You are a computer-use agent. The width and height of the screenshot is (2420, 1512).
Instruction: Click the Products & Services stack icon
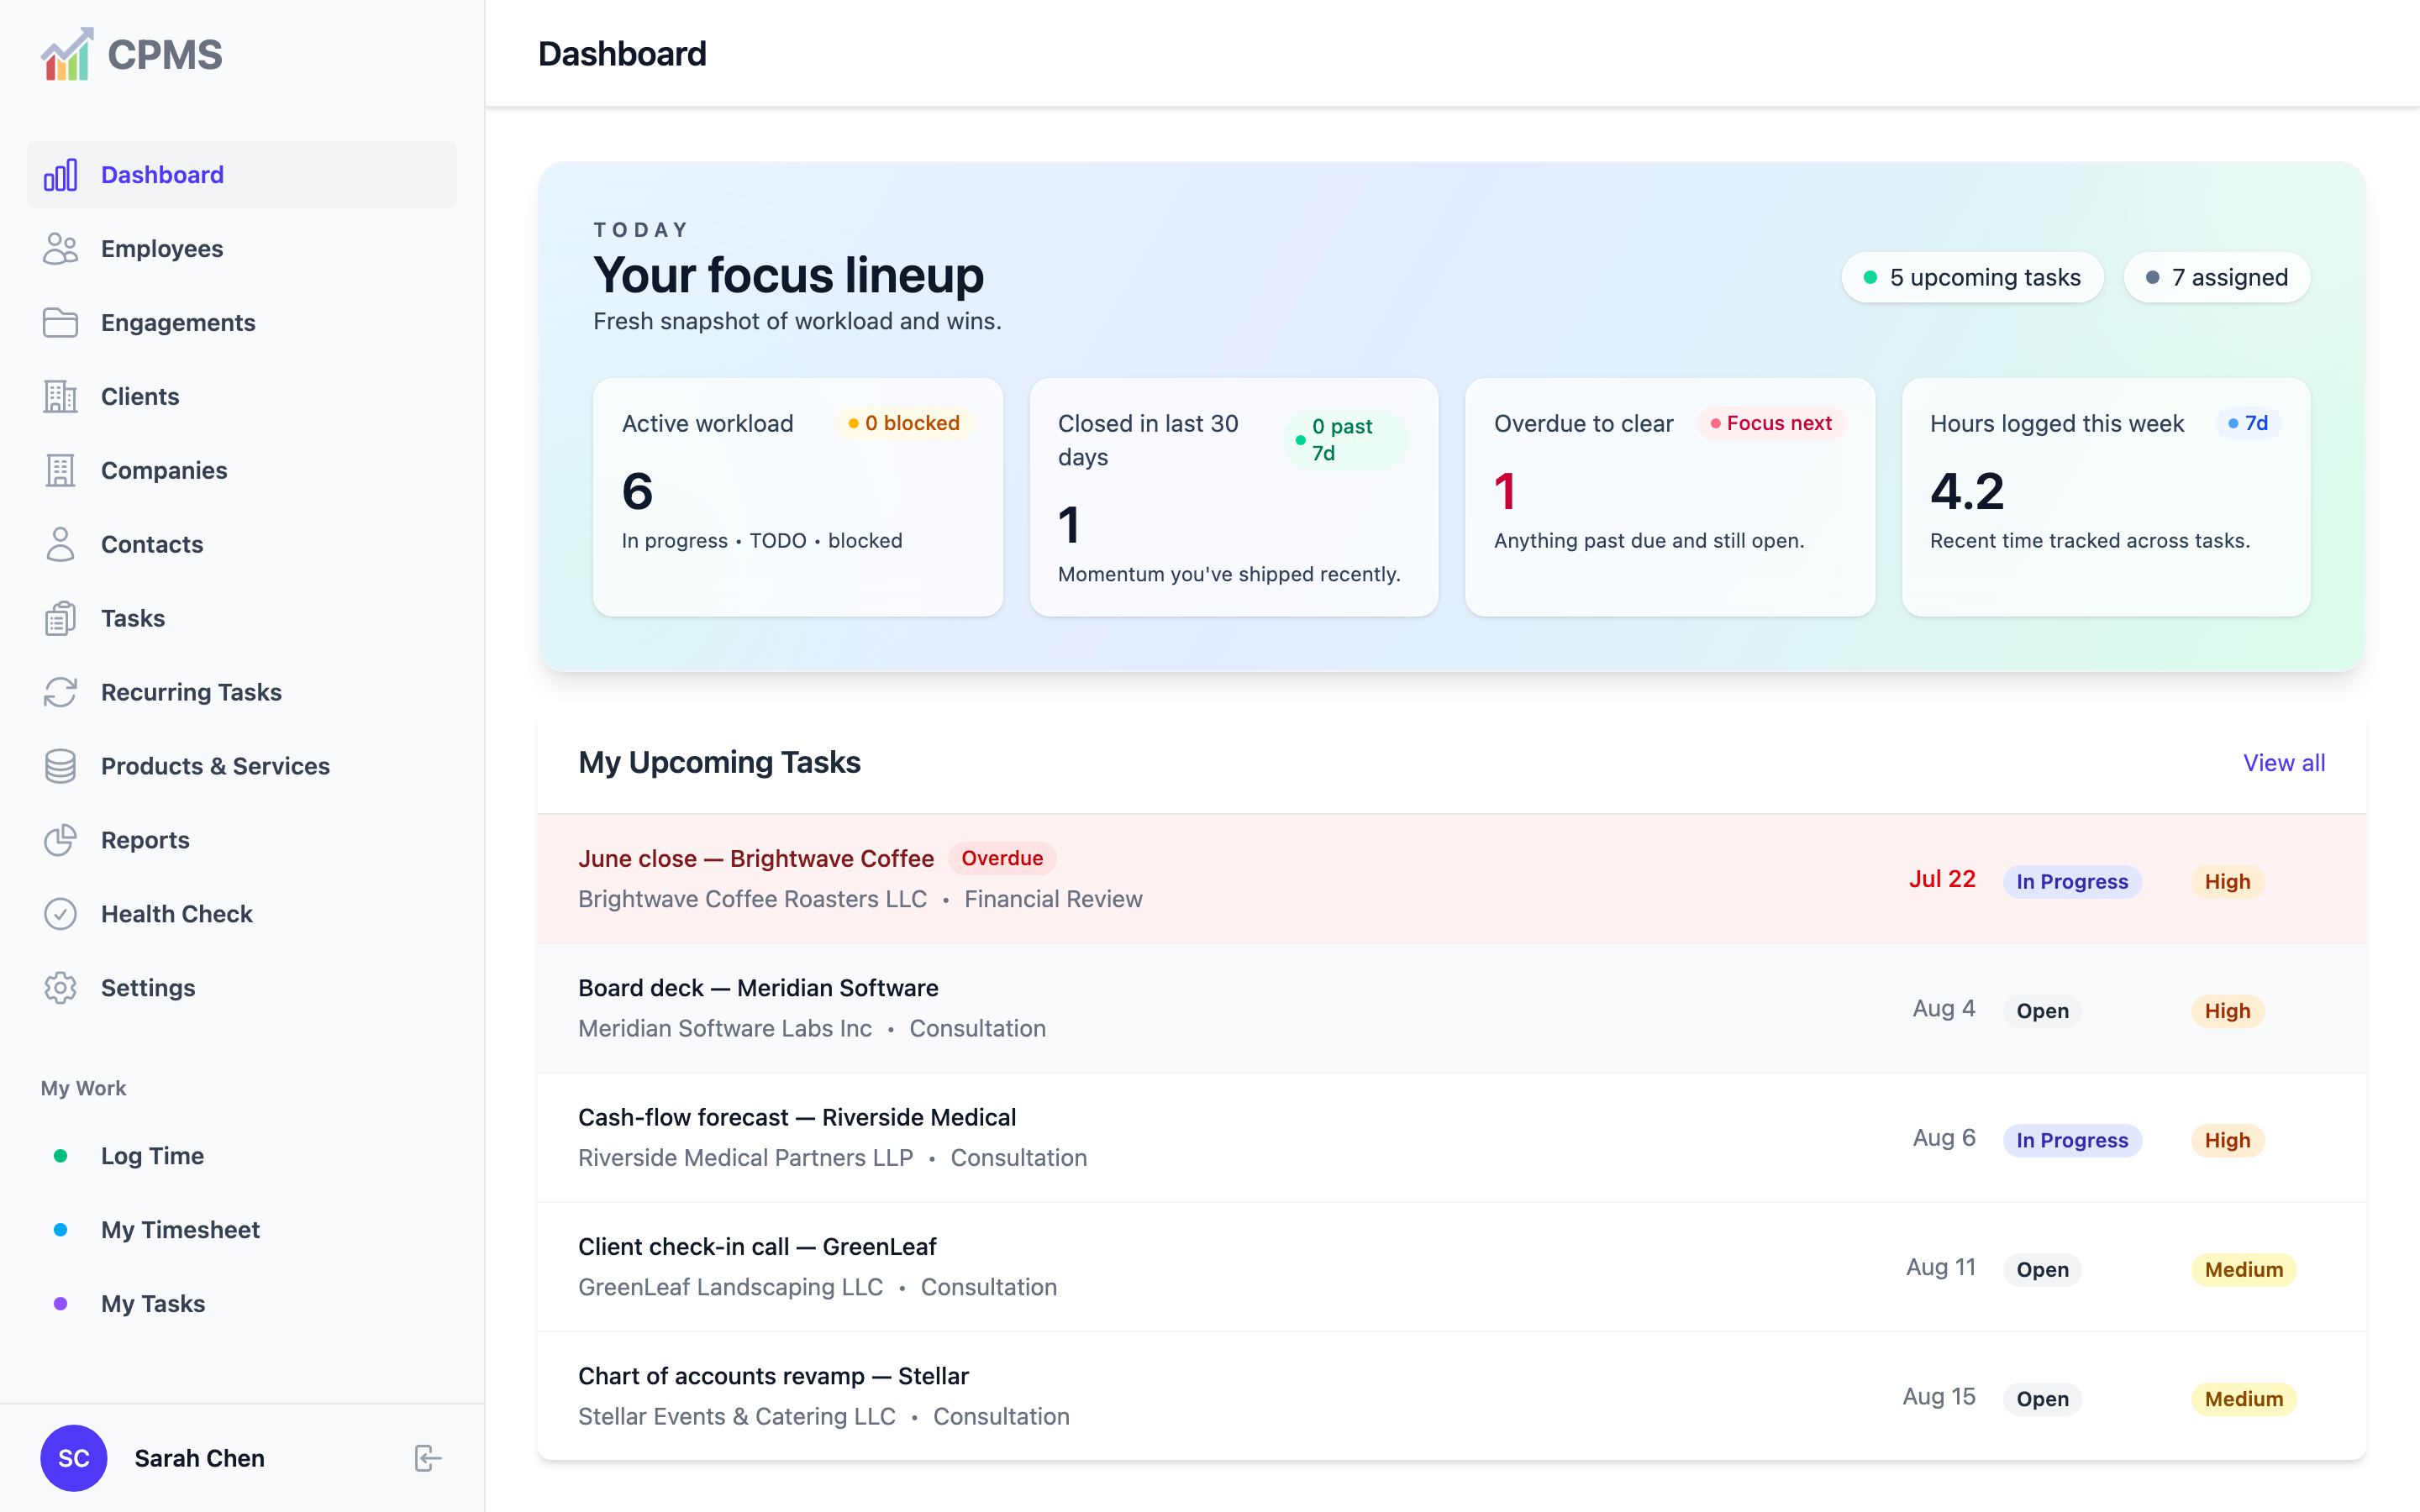click(60, 767)
